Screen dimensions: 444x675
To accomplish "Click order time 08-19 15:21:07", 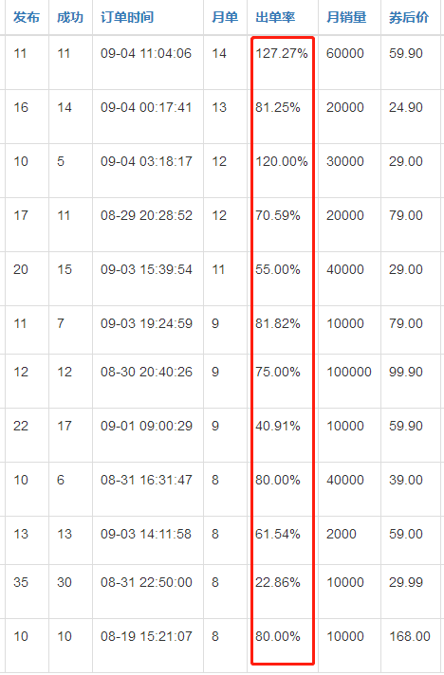I will coord(146,636).
